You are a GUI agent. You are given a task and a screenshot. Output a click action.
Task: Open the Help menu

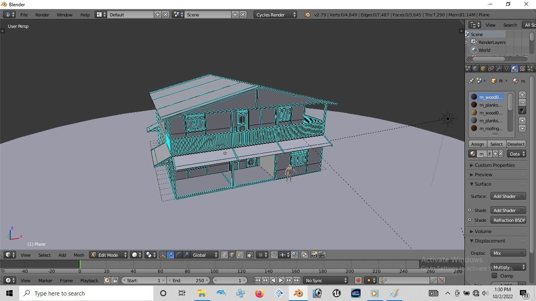[85, 15]
